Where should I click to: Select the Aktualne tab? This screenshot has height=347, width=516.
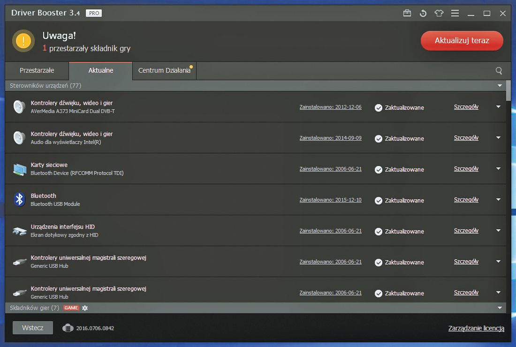pos(101,71)
